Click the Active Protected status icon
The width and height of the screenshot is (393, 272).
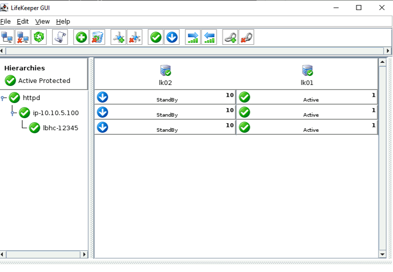(10, 80)
